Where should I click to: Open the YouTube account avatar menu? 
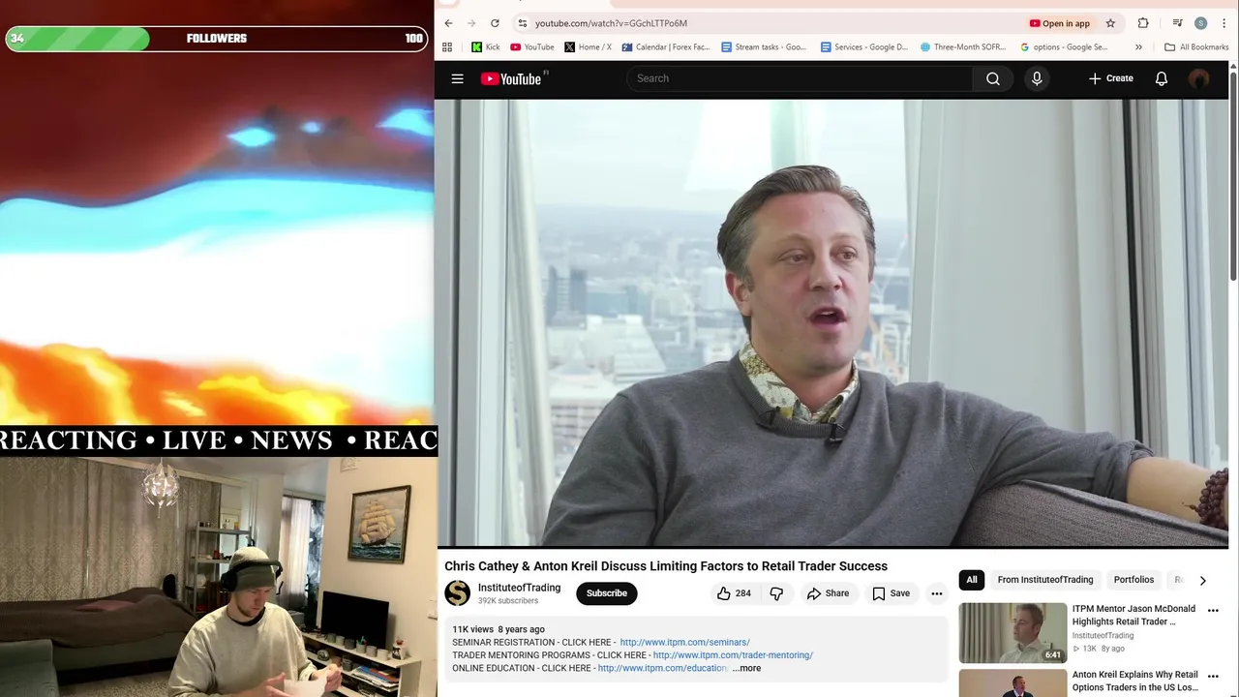tap(1199, 78)
